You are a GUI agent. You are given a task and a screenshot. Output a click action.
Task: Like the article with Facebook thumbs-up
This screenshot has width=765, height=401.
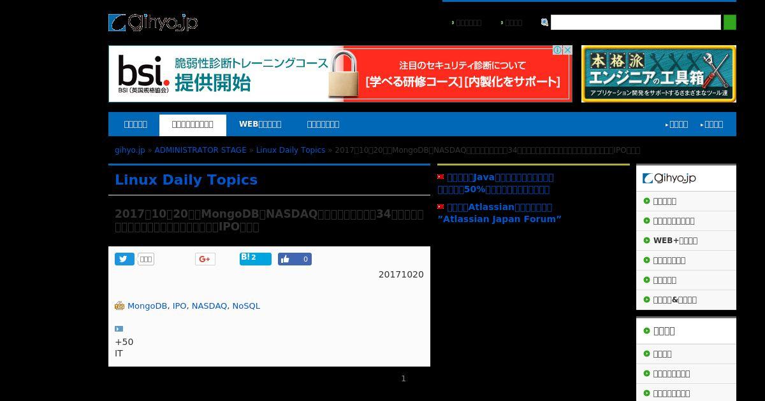[295, 259]
